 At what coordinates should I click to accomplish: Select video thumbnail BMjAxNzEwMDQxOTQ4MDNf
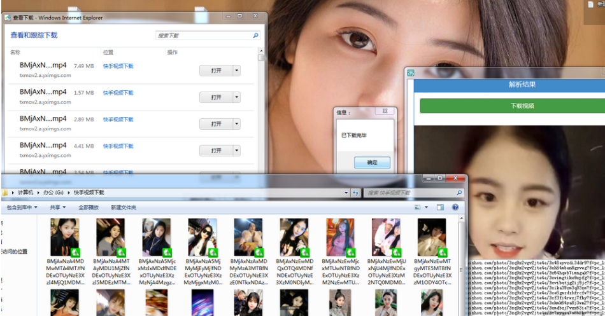coord(294,238)
